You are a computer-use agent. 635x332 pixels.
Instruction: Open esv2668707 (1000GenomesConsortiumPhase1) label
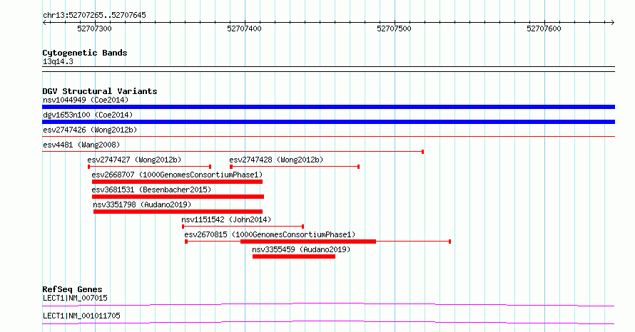coord(177,175)
